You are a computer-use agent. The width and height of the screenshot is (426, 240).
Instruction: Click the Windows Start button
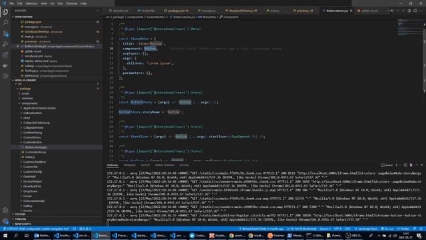pyautogui.click(x=5, y=235)
